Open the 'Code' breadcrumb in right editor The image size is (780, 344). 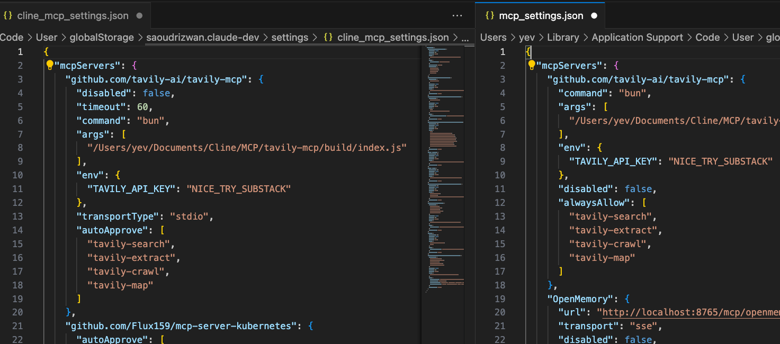point(707,38)
